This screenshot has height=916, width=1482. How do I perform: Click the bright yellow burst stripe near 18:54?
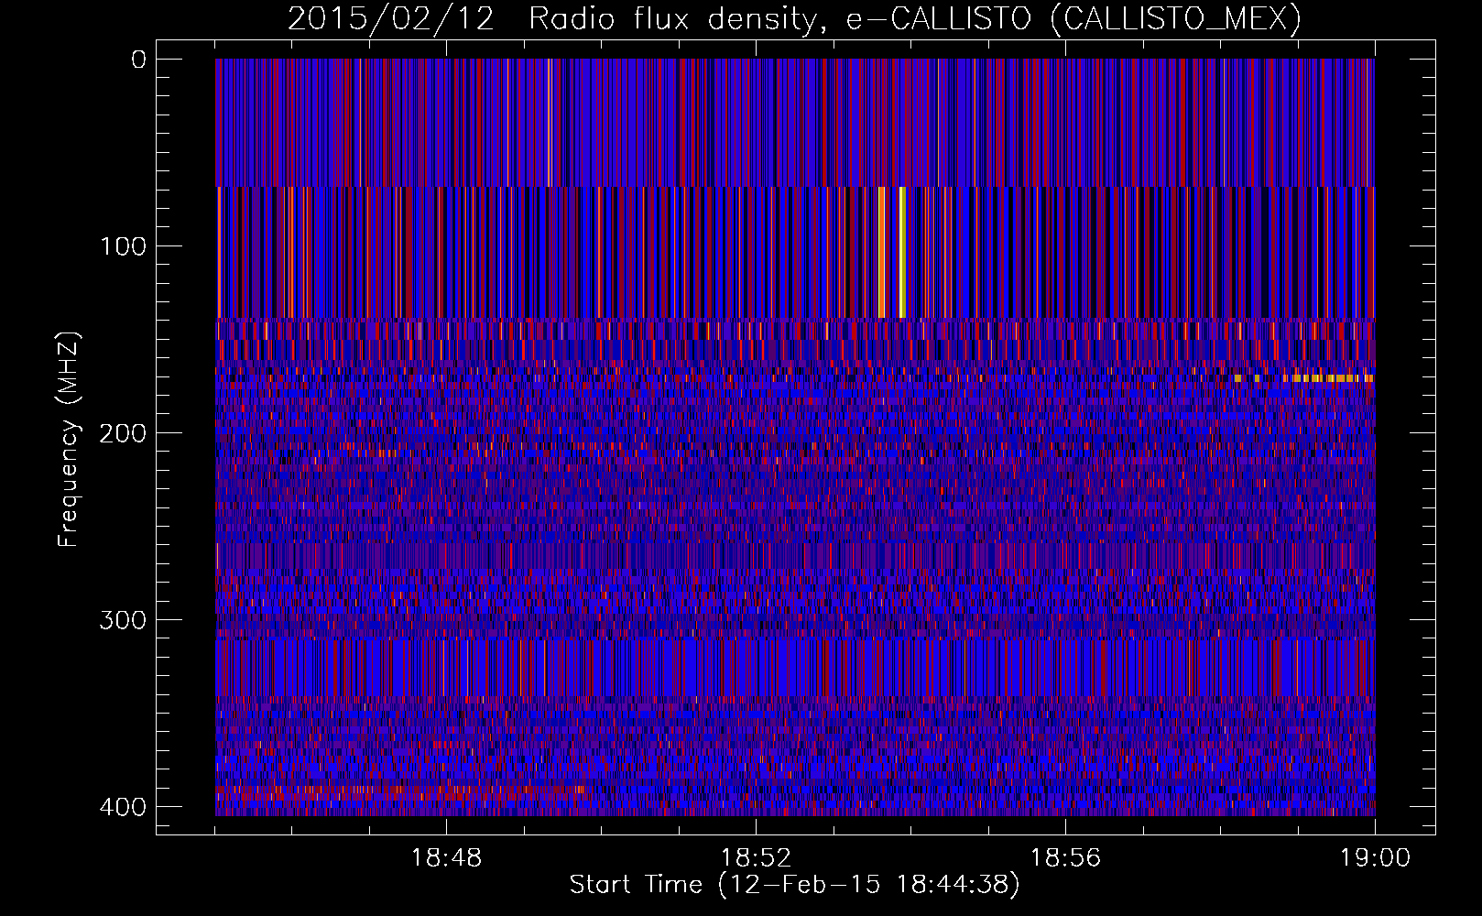click(x=902, y=253)
